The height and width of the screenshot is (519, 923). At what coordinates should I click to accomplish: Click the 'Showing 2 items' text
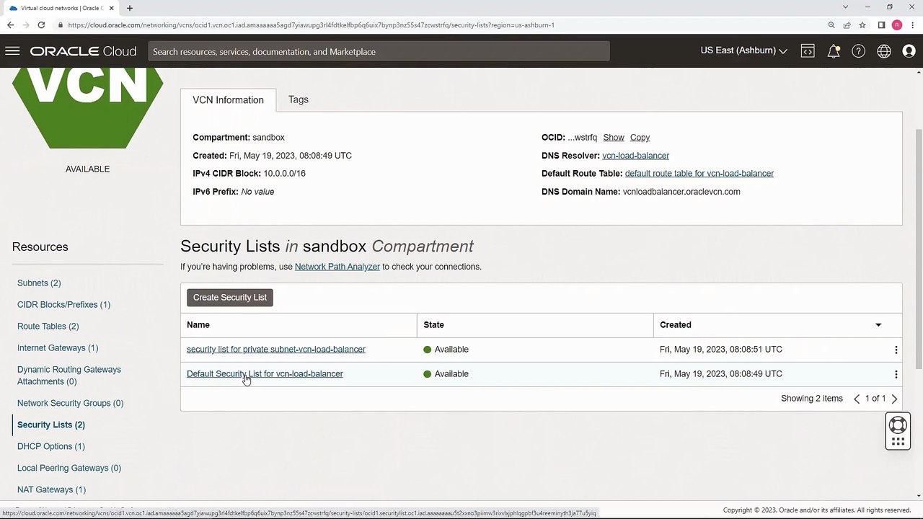[811, 399]
